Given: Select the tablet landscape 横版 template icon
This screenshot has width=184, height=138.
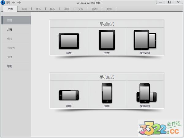Looking at the screenshot, I should click(x=69, y=41).
